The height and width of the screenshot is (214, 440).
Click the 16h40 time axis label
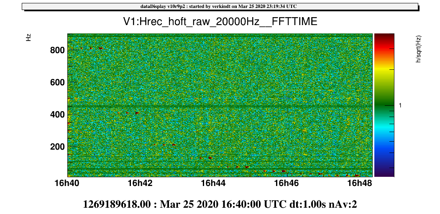pyautogui.click(x=68, y=183)
